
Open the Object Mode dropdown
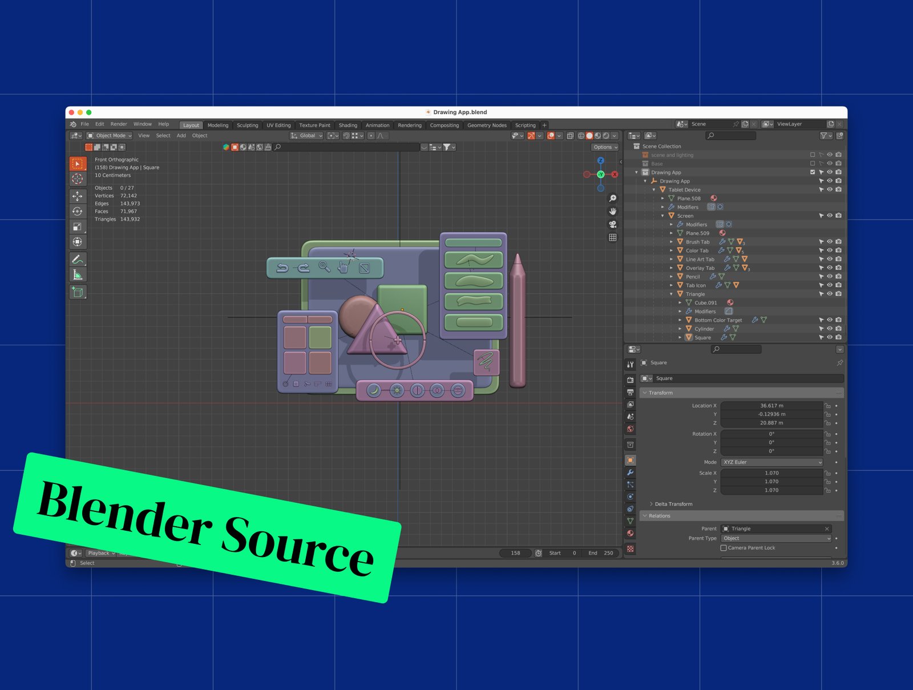pos(110,136)
